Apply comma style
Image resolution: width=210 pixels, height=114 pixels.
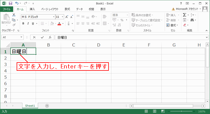point(126,20)
